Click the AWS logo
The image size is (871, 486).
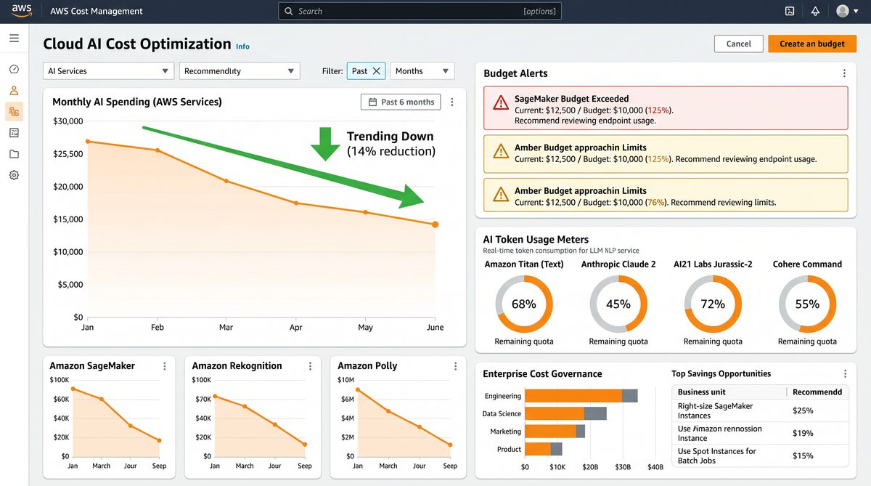click(22, 11)
